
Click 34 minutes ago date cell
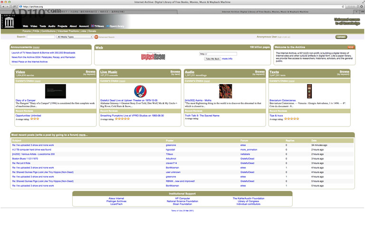319,145
